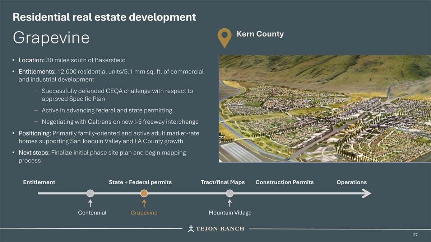The height and width of the screenshot is (242, 431).
Task: Click the Tejon Ranch logo icon
Action: 191,229
